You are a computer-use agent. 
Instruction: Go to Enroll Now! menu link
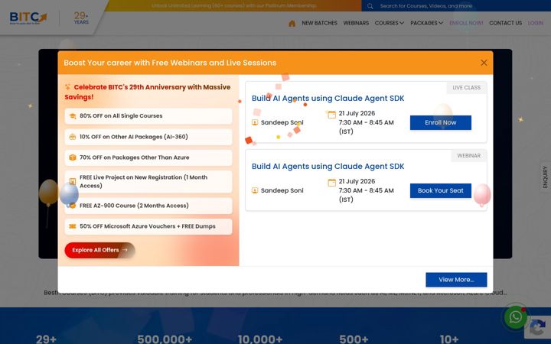466,23
